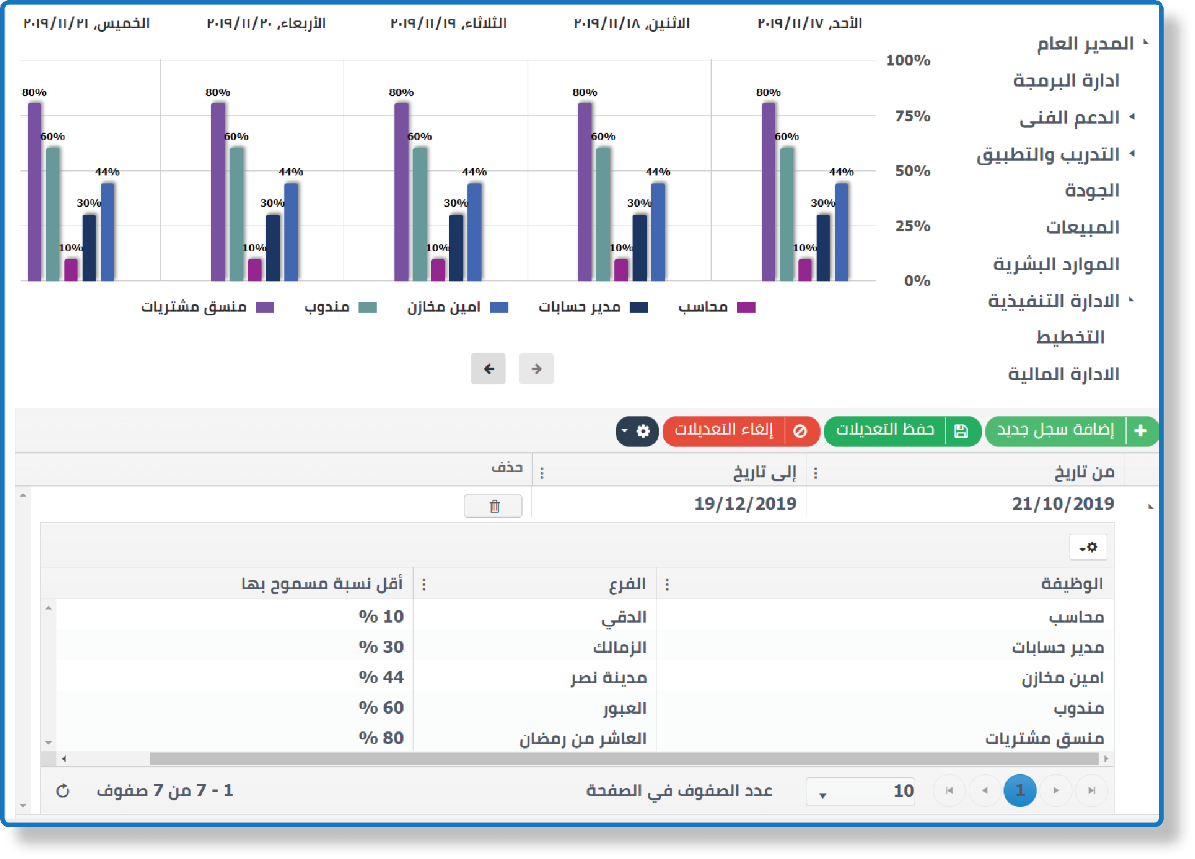Select page 1 in the pager

(1020, 791)
